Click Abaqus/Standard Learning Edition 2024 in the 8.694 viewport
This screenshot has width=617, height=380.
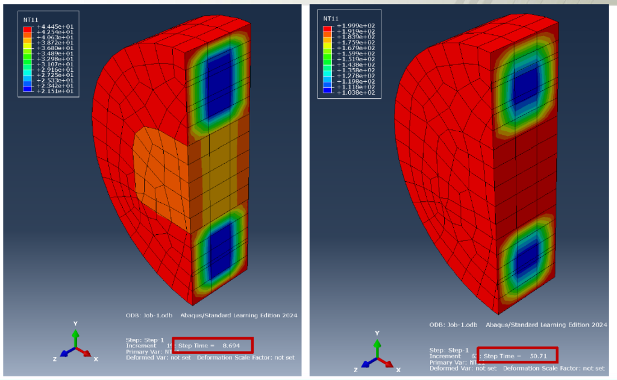pyautogui.click(x=239, y=316)
